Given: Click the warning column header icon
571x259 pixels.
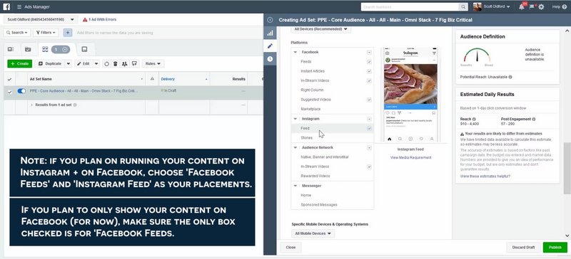Looking at the screenshot, I should click(152, 79).
